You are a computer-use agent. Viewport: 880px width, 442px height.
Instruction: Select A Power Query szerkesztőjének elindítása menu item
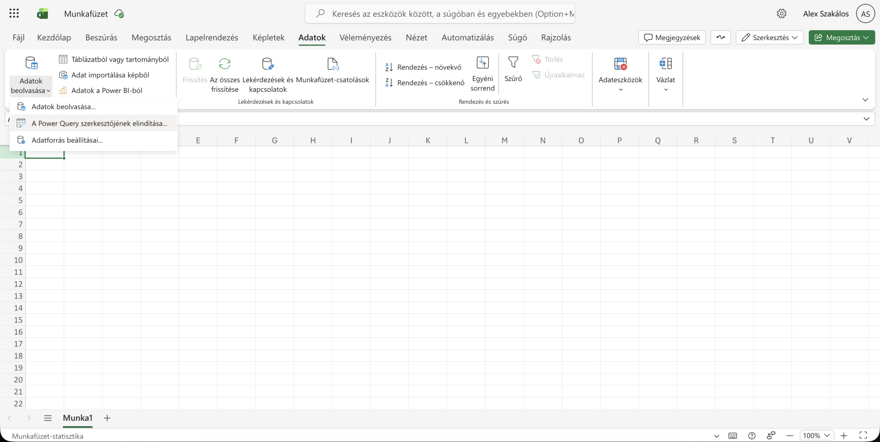99,123
